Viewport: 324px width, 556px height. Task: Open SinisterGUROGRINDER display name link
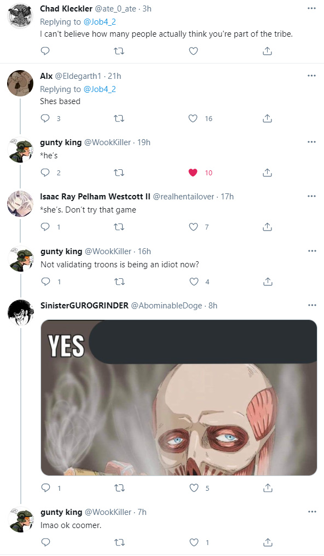(x=84, y=305)
